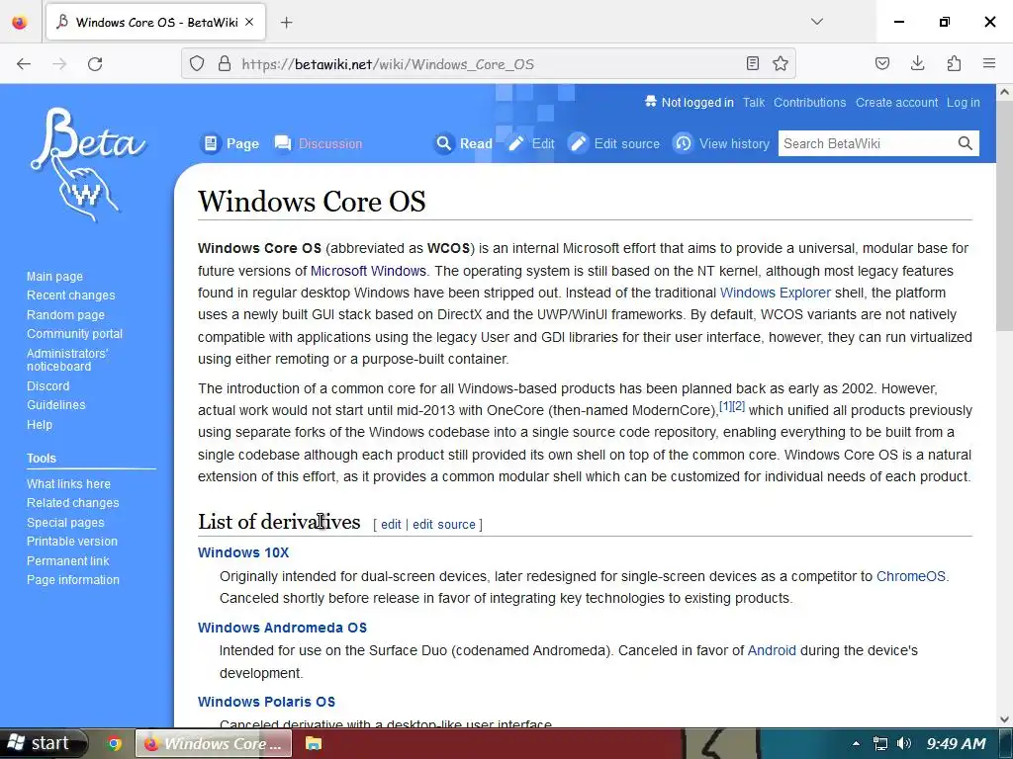
Task: Click the forward navigation arrow
Action: tap(59, 64)
